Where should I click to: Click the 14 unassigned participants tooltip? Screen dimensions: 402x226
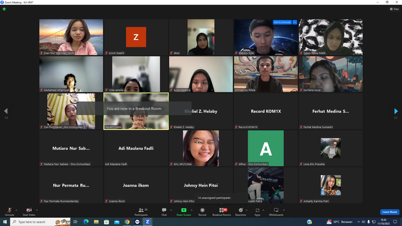coord(221,198)
